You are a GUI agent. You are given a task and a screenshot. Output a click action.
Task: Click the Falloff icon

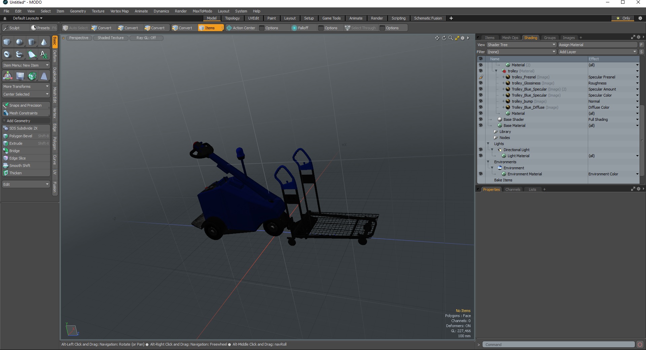click(294, 28)
